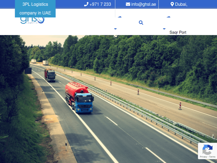Open search with the magnifier icon
This screenshot has height=163, width=217.
pos(141,23)
